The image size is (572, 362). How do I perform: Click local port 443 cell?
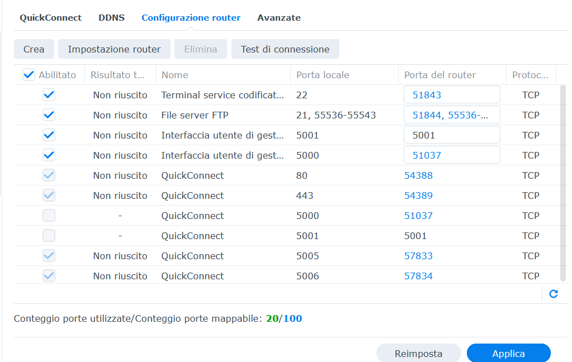[305, 196]
